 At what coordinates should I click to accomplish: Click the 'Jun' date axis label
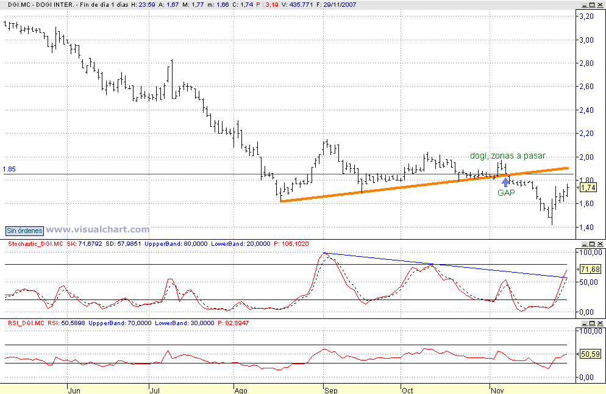(x=74, y=390)
